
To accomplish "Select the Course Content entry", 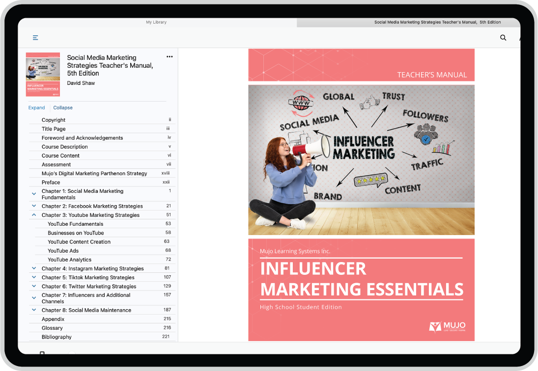I will point(61,156).
